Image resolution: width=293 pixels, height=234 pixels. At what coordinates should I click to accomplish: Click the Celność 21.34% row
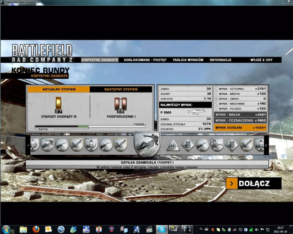(x=185, y=129)
